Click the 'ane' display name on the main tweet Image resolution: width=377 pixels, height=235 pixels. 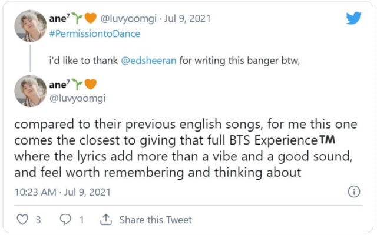click(59, 84)
